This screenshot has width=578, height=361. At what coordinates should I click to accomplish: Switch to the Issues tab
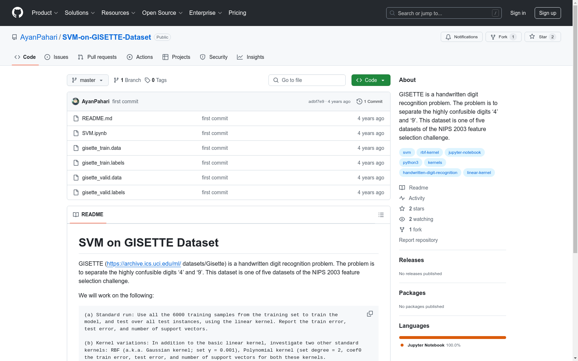56,57
